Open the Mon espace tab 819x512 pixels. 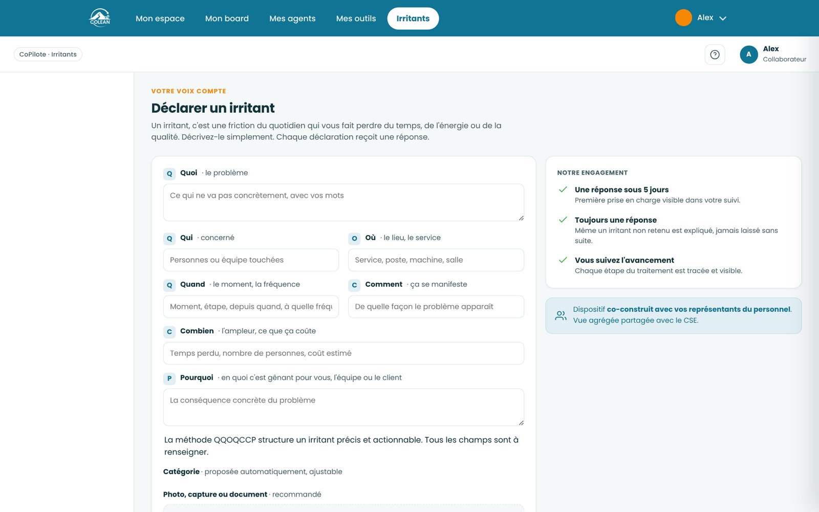[160, 18]
